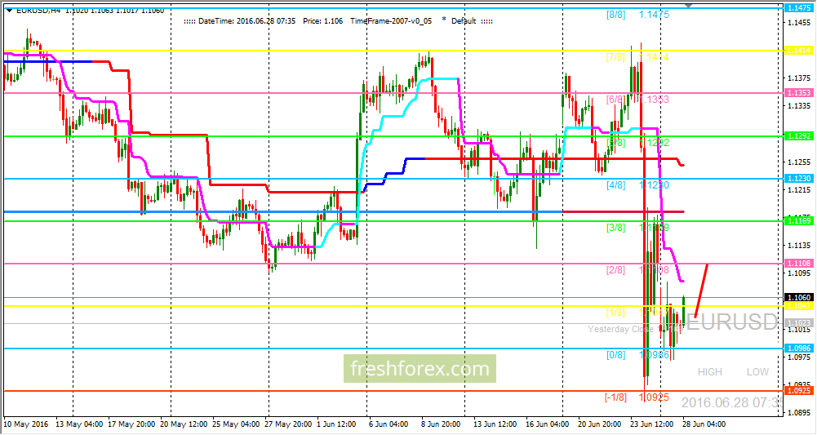817x435 pixels.
Task: Click the 1.1015 price scale value
Action: [x=800, y=330]
